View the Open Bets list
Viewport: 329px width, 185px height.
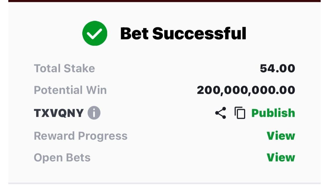(x=281, y=157)
